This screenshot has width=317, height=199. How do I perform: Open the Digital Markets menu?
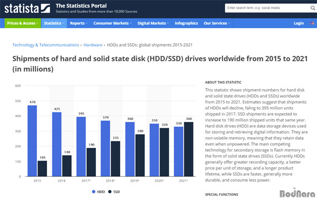[x=153, y=23]
